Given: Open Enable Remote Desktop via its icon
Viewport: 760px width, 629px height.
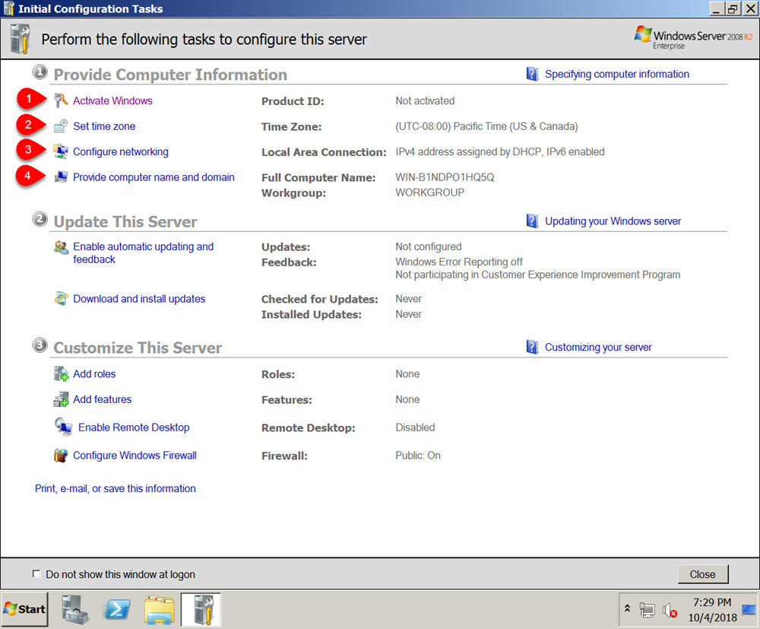Looking at the screenshot, I should pyautogui.click(x=62, y=427).
